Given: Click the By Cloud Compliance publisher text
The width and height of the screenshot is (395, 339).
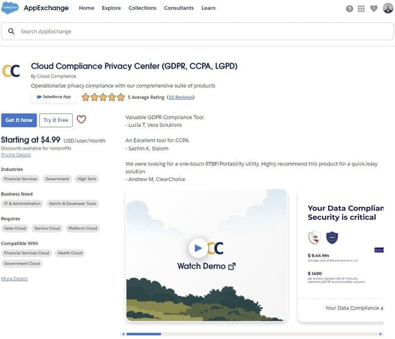Looking at the screenshot, I should tap(53, 76).
